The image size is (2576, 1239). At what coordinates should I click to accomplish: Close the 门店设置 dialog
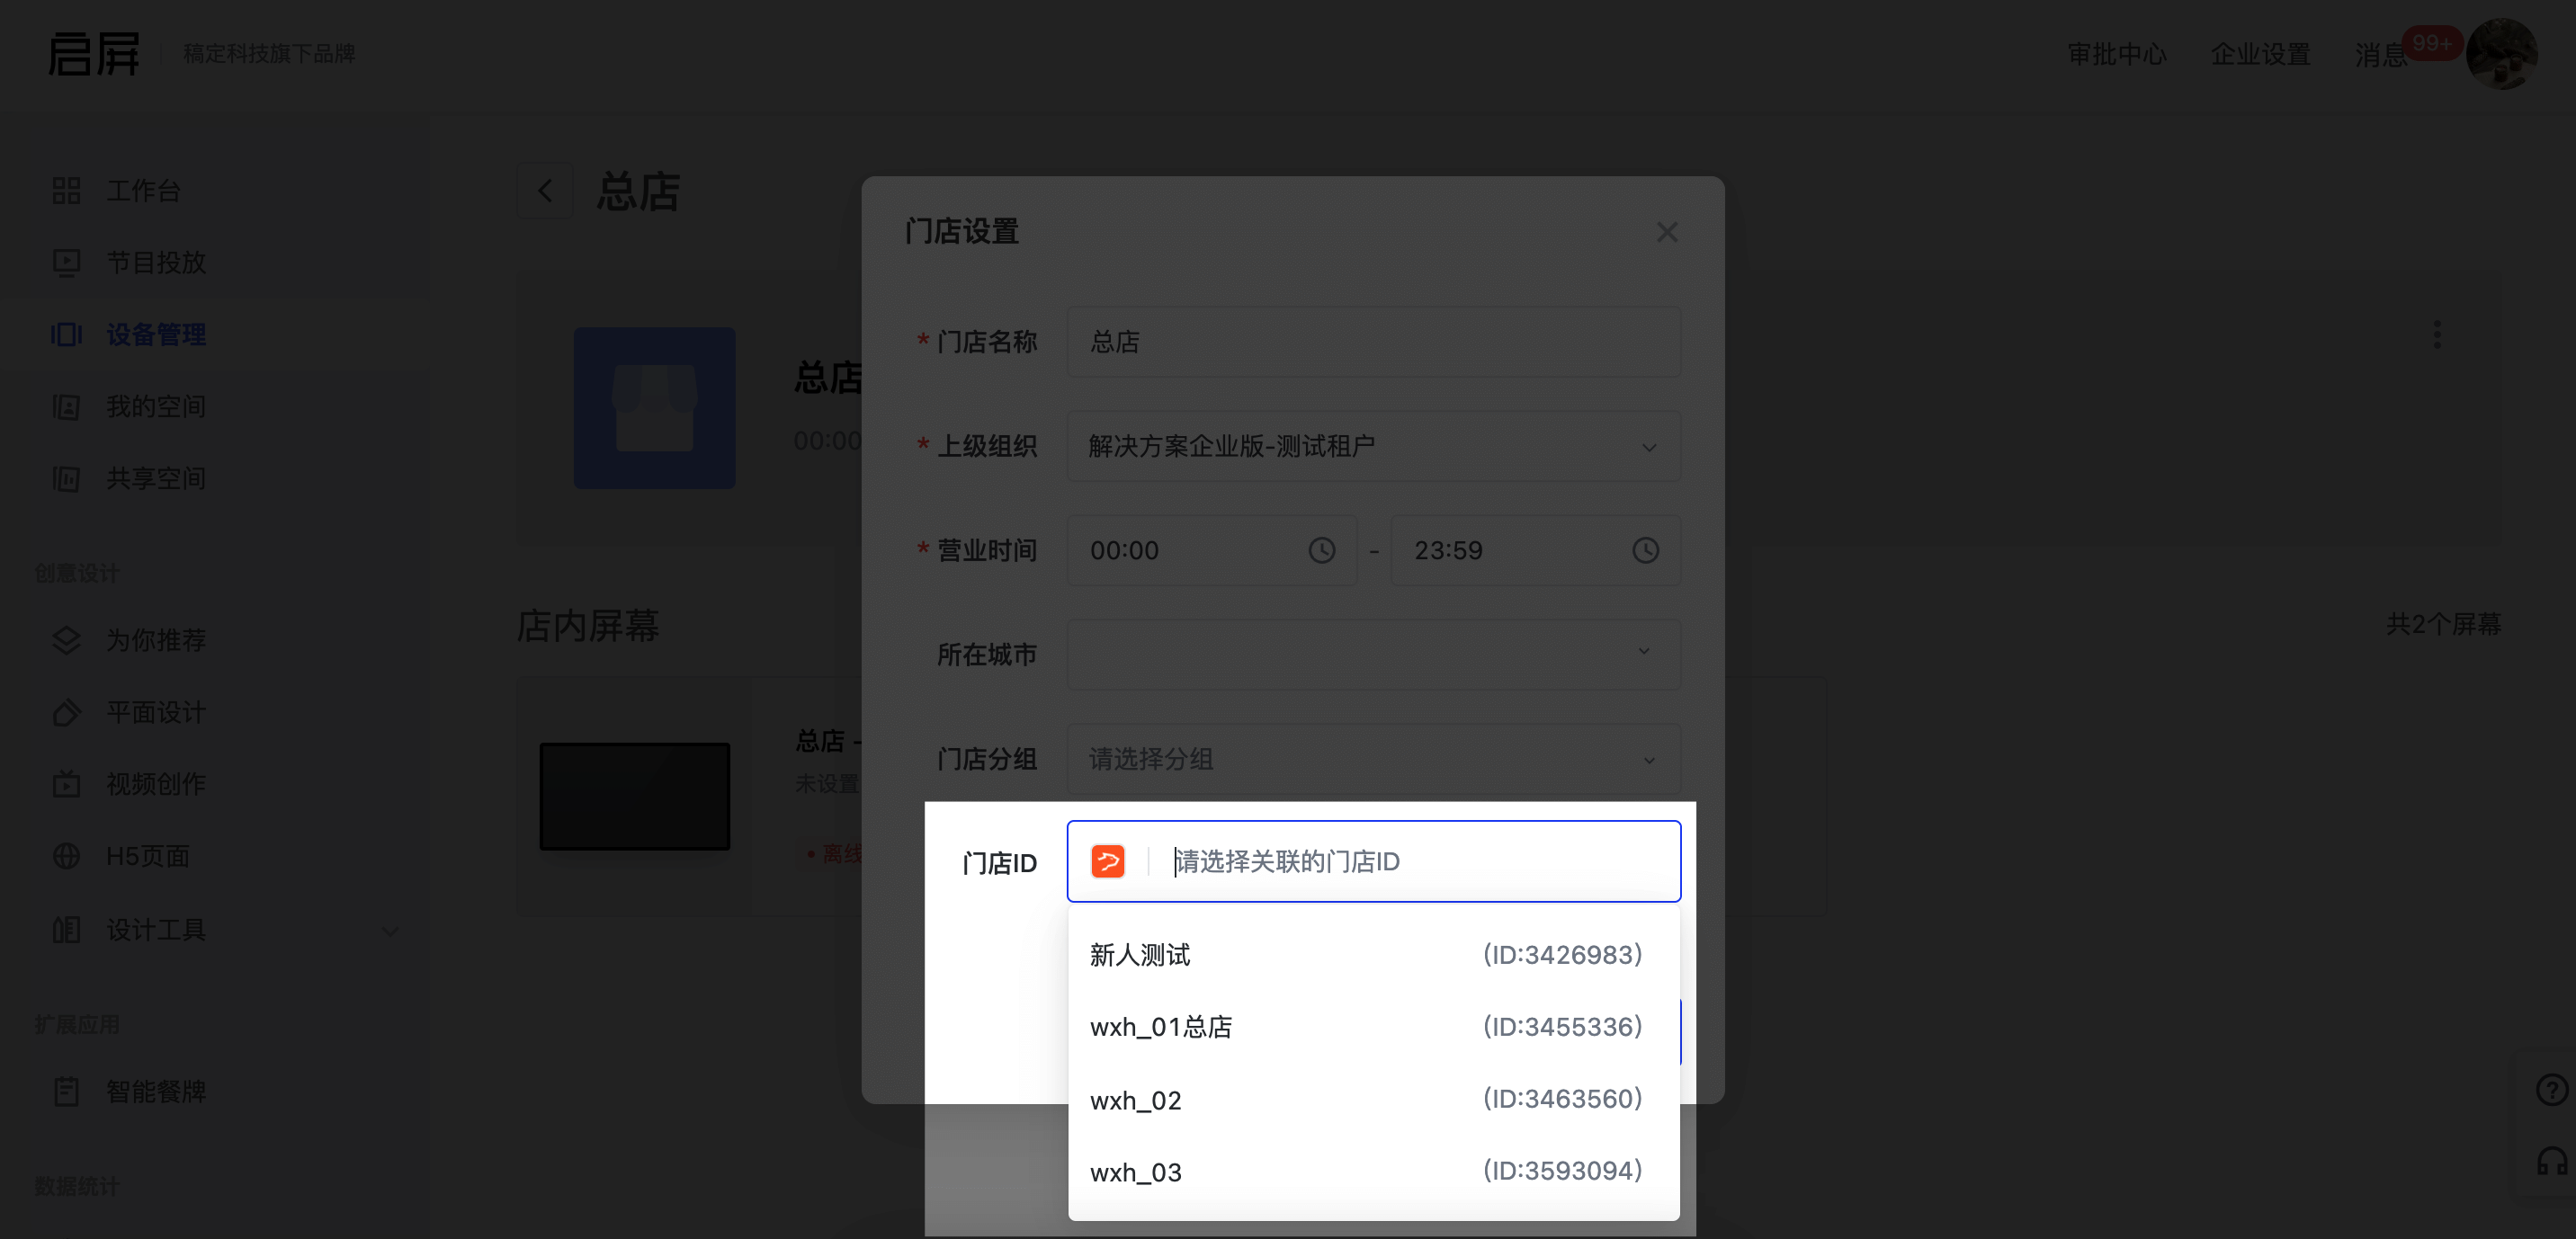pos(1667,233)
